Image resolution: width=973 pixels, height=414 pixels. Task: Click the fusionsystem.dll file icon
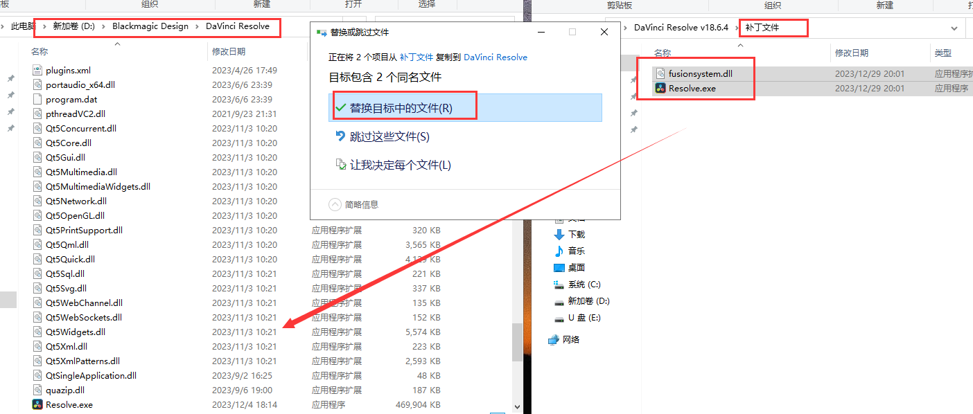(x=661, y=73)
